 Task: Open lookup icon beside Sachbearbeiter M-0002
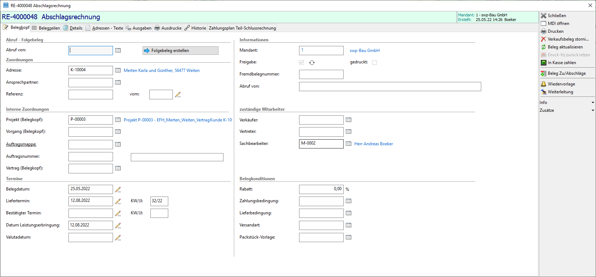click(x=349, y=144)
